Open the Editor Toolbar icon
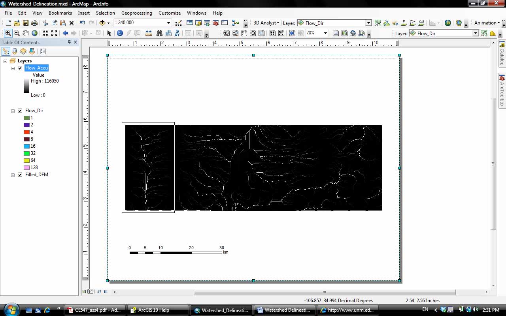The width and height of the screenshot is (506, 316). (178, 23)
